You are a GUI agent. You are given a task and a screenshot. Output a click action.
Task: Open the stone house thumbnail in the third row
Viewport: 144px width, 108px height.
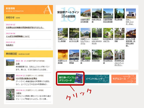(120, 54)
